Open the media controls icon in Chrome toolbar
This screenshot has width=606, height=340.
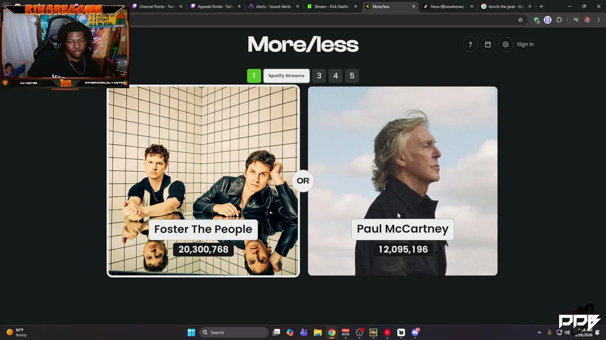click(x=576, y=20)
